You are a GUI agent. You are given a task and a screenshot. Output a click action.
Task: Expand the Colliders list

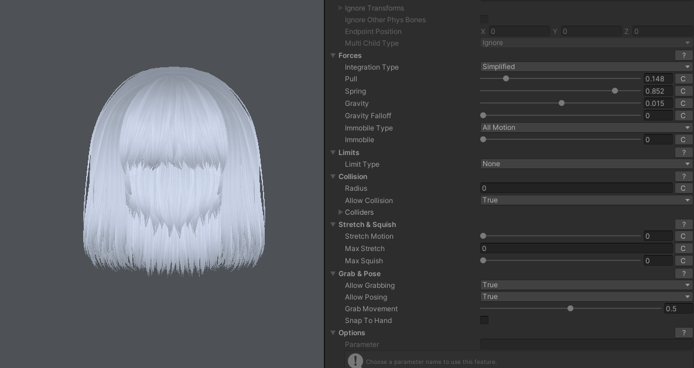340,212
